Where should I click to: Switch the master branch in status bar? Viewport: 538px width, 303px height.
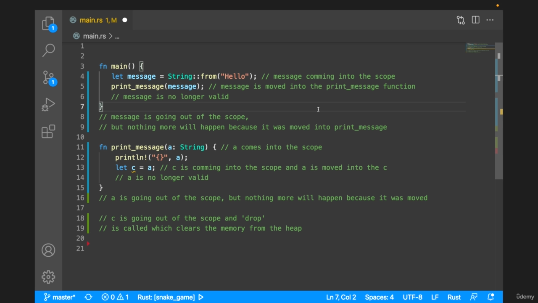click(60, 297)
